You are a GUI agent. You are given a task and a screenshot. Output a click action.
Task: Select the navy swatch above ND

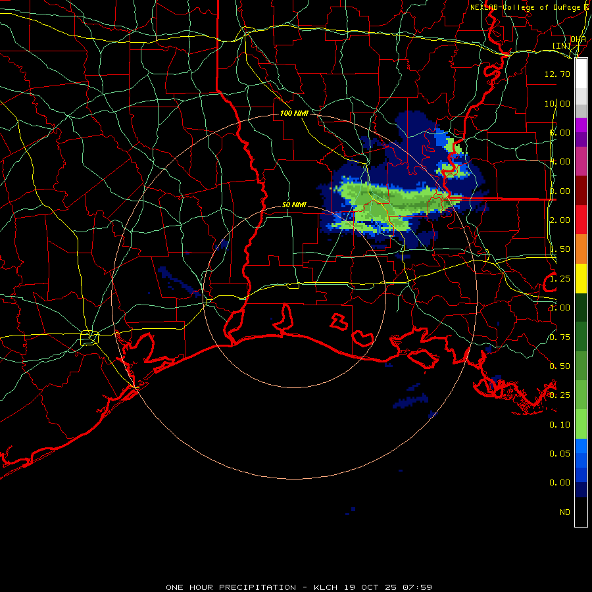pyautogui.click(x=581, y=489)
